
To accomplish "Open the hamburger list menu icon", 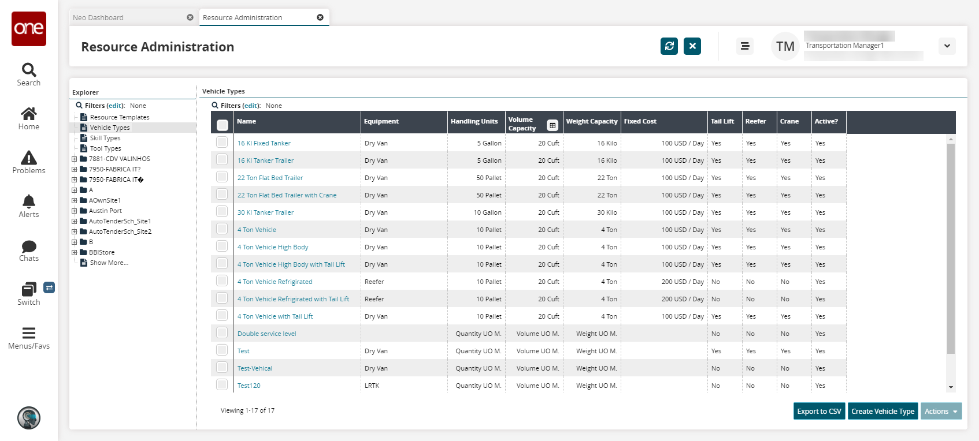I will coord(744,46).
